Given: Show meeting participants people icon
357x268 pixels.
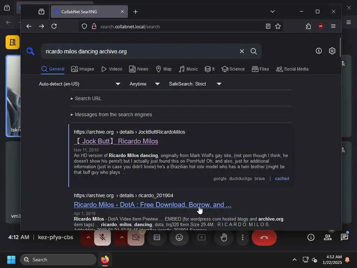Looking at the screenshot, I should pos(328,237).
